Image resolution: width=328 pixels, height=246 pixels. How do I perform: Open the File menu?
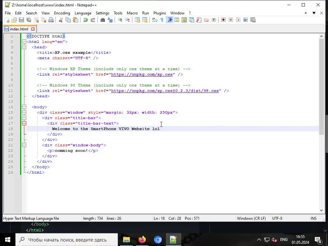8,13
